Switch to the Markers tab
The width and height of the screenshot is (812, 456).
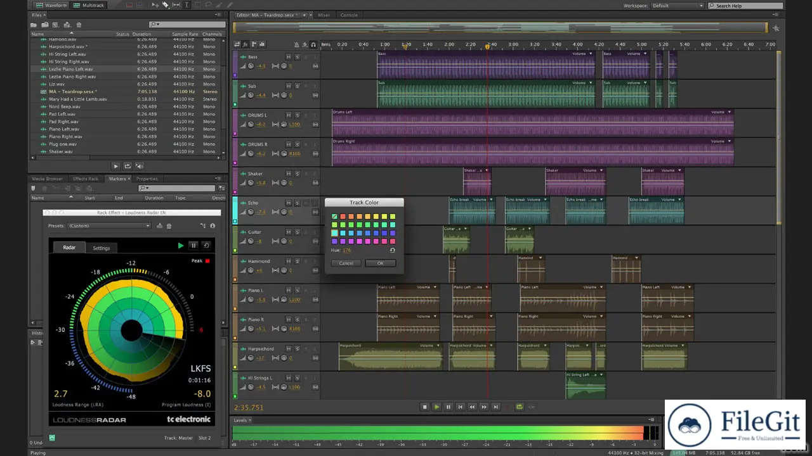click(117, 179)
